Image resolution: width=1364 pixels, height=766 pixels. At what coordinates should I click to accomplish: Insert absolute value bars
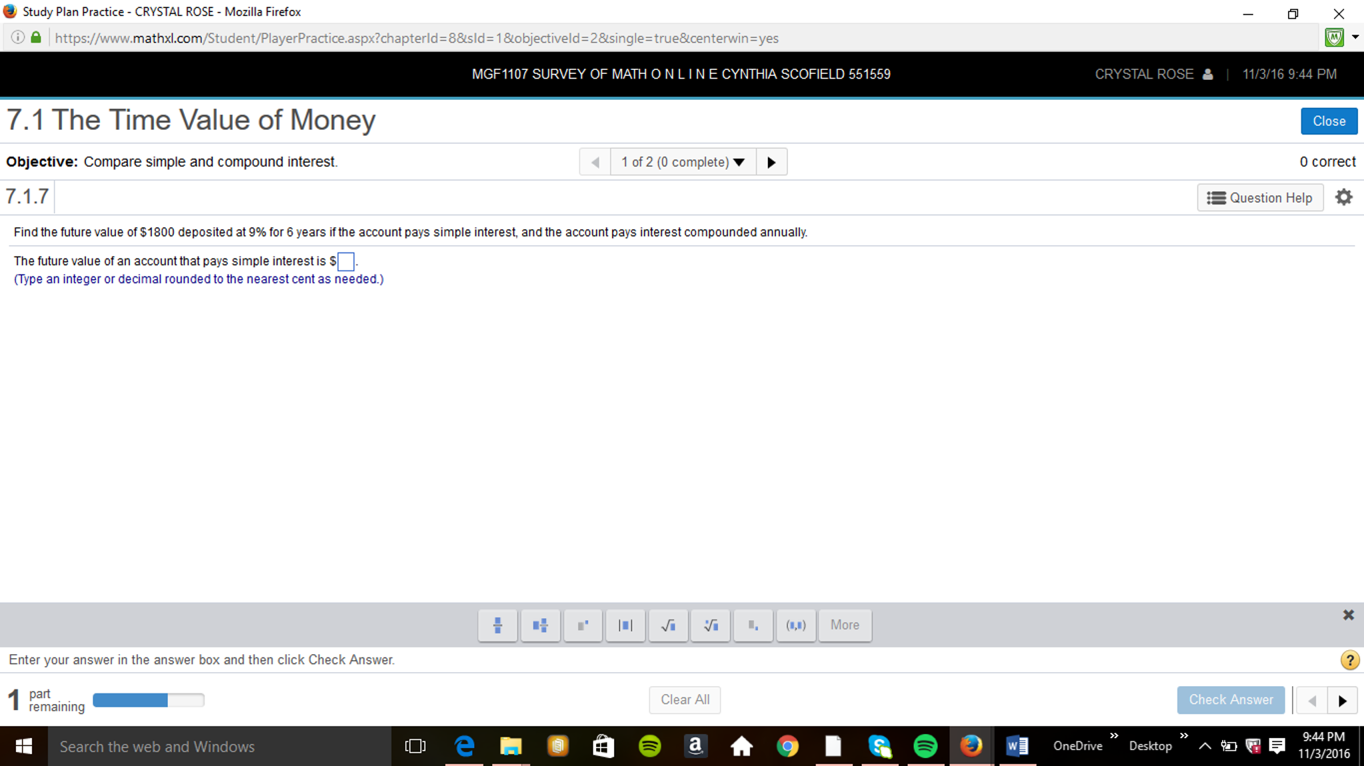point(625,625)
